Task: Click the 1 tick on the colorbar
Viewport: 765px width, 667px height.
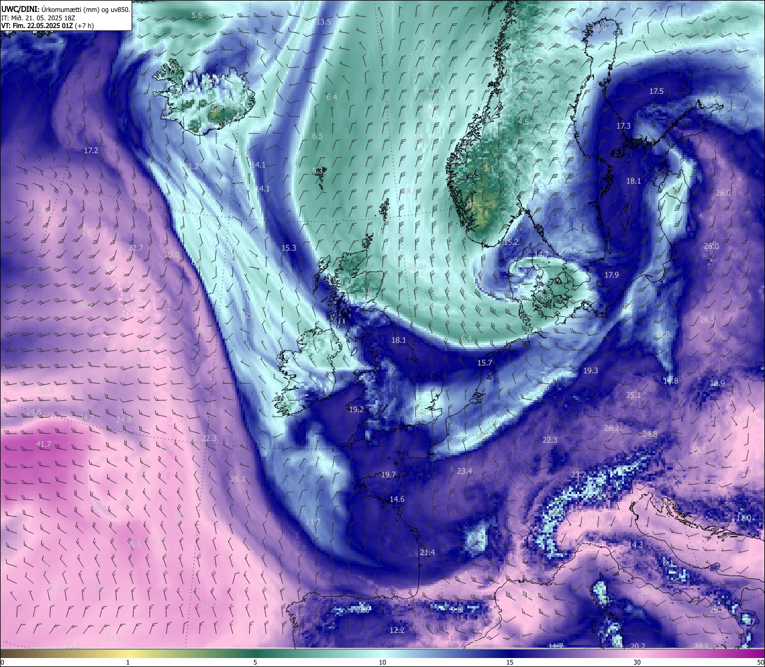Action: (128, 663)
